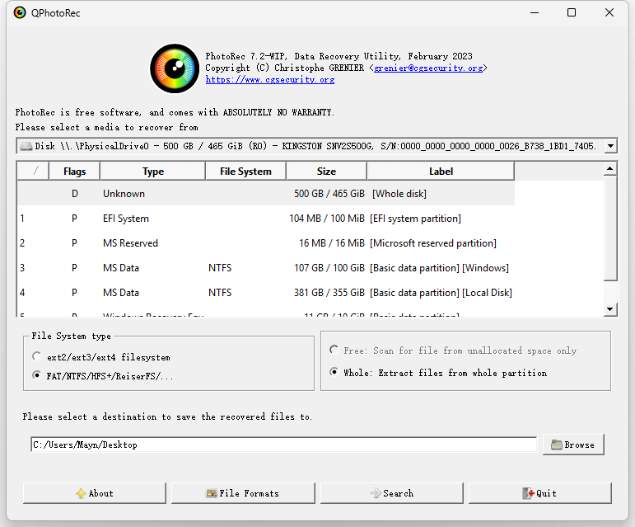This screenshot has width=635, height=527.
Task: Choose Whole: Extract files from whole partition
Action: coord(334,373)
